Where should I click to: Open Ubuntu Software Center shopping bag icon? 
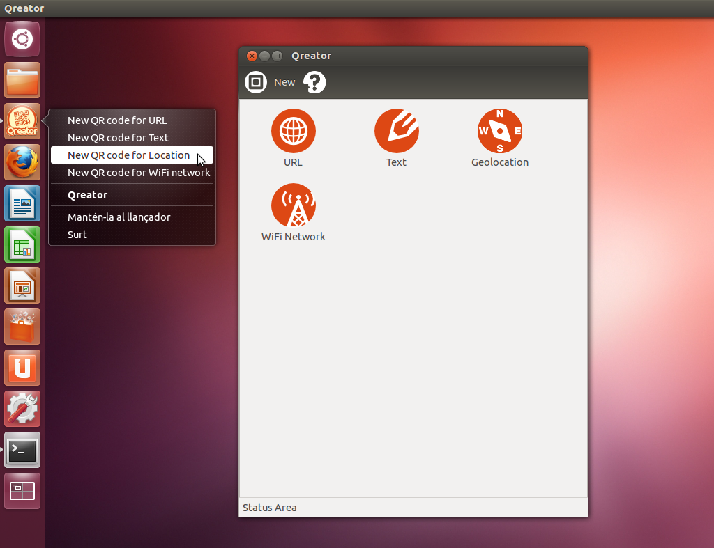pos(22,327)
